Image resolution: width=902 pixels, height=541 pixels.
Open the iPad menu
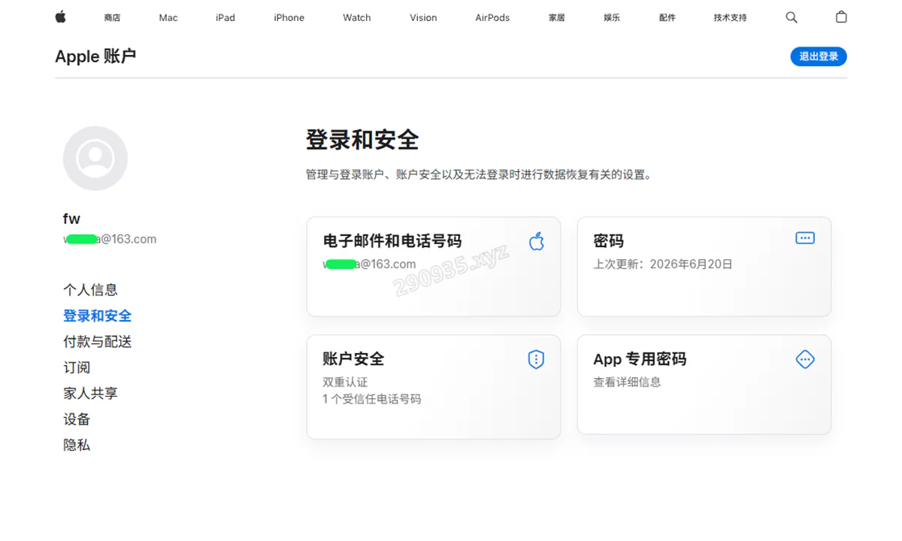[225, 17]
